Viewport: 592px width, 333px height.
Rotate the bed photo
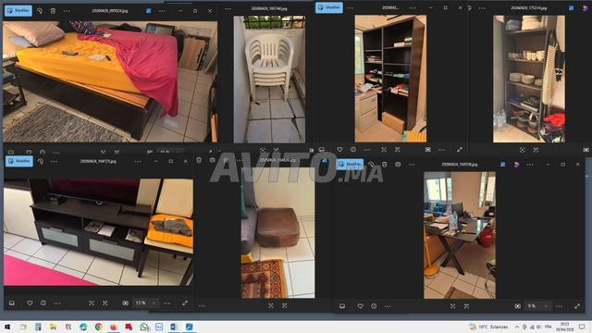pyautogui.click(x=40, y=11)
